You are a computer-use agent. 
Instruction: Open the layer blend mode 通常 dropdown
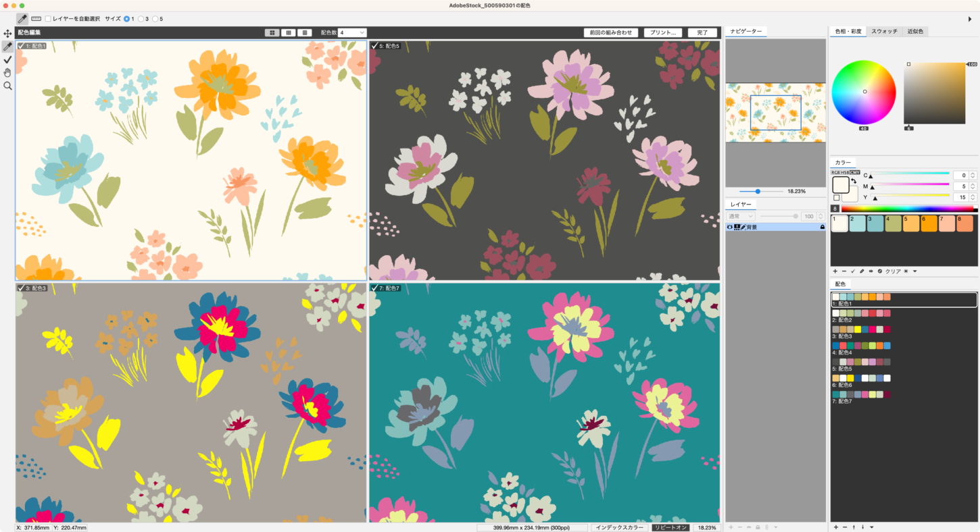pyautogui.click(x=741, y=216)
